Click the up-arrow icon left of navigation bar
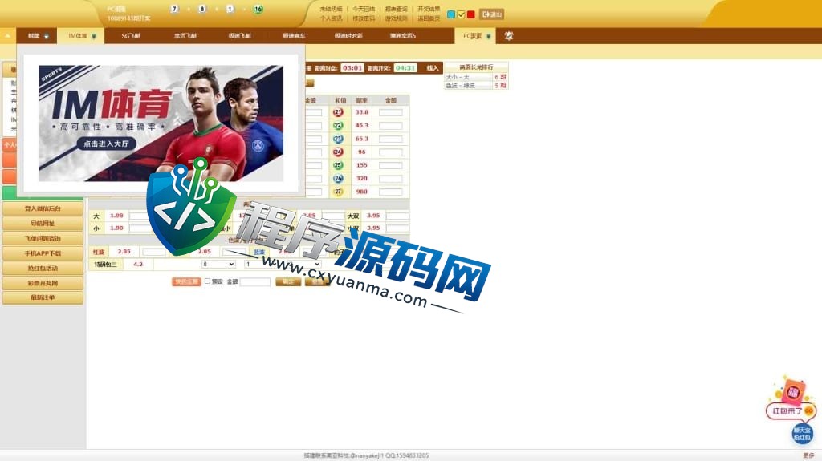Screen dimensions: 822x461 coord(8,36)
